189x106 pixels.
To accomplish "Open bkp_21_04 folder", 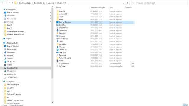I will click(x=10, y=88).
